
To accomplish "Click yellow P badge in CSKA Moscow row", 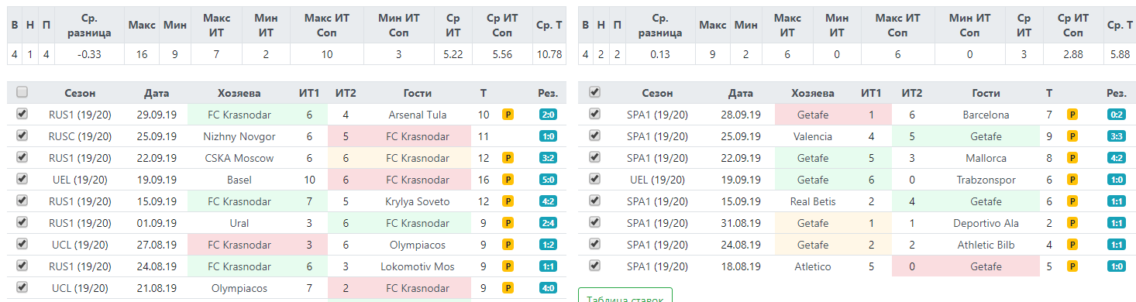I will tap(508, 158).
